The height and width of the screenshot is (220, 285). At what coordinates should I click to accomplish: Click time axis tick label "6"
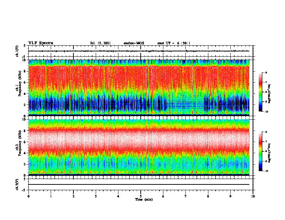163,196
